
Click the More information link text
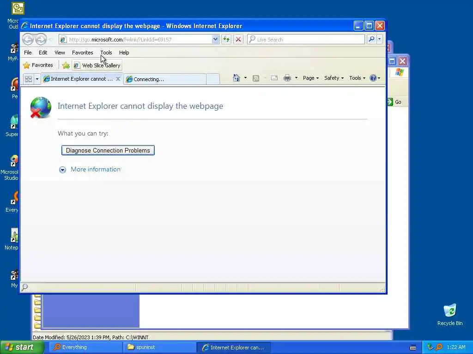(95, 169)
